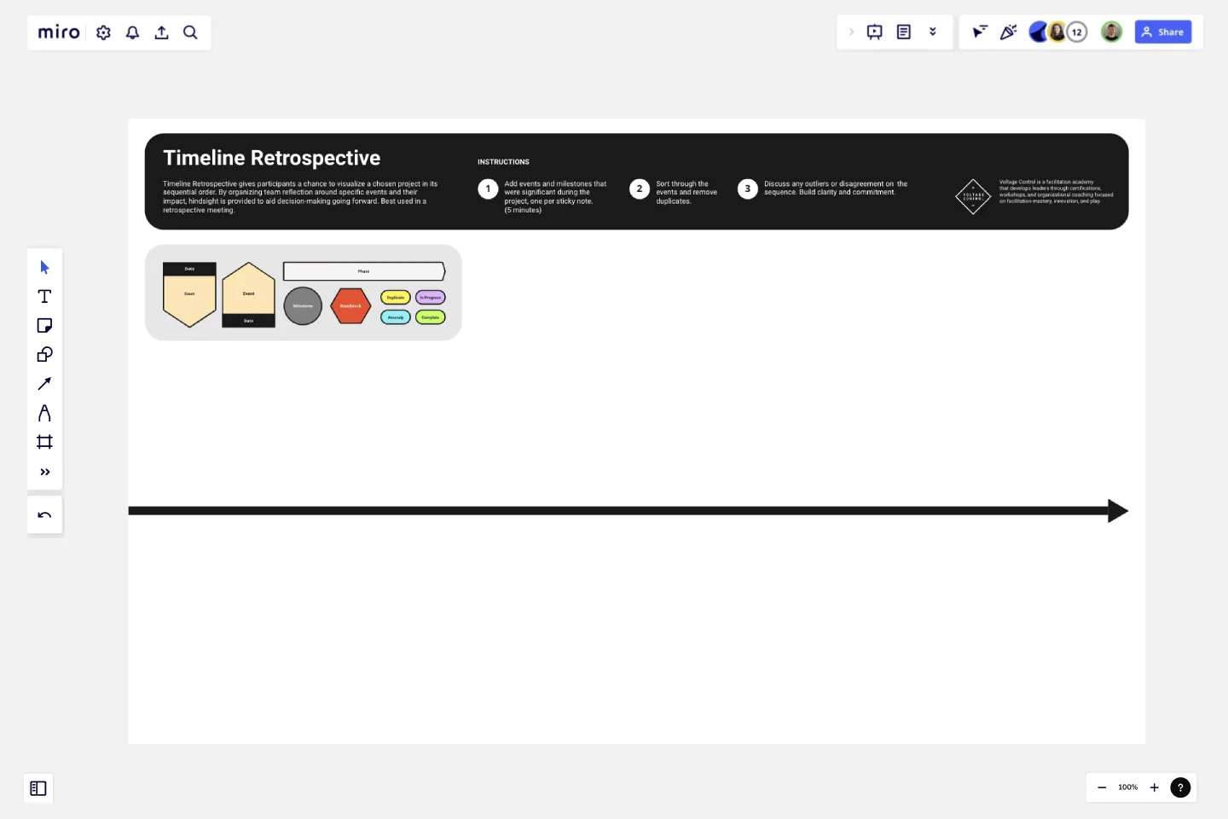Open the help question mark
The height and width of the screenshot is (819, 1228).
1180,787
